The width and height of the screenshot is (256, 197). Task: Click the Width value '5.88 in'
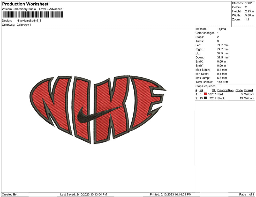click(x=249, y=15)
